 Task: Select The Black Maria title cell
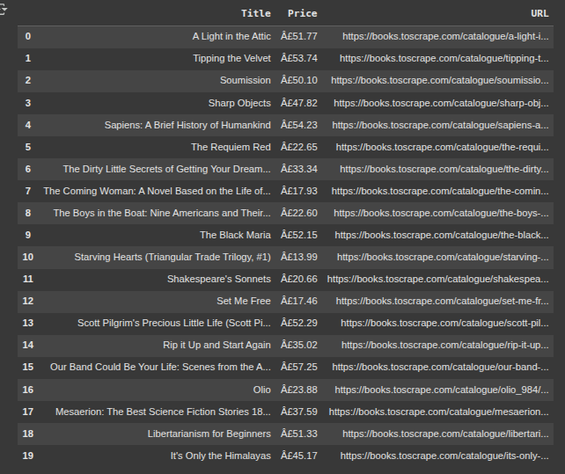tap(235, 235)
